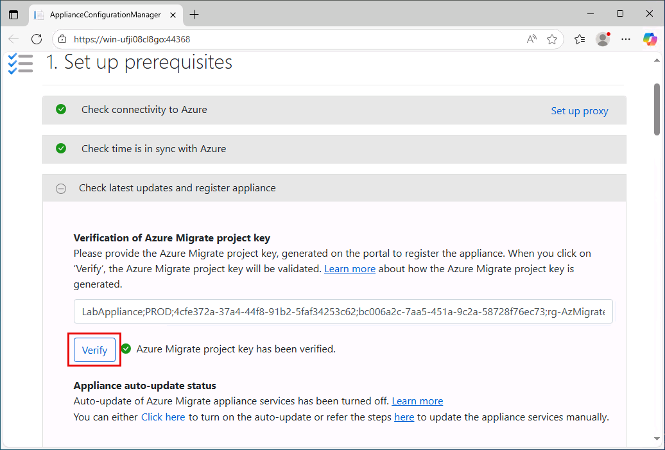The height and width of the screenshot is (450, 665).
Task: Launch Copilot sidebar
Action: (x=650, y=39)
